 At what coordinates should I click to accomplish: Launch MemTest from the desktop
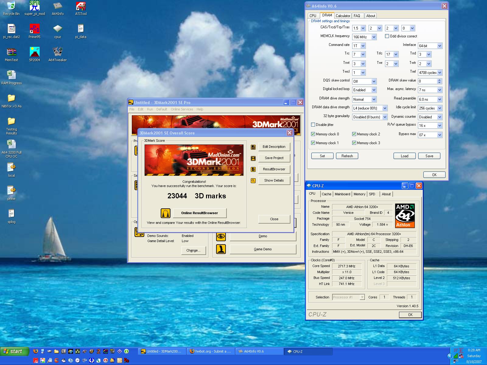11,54
